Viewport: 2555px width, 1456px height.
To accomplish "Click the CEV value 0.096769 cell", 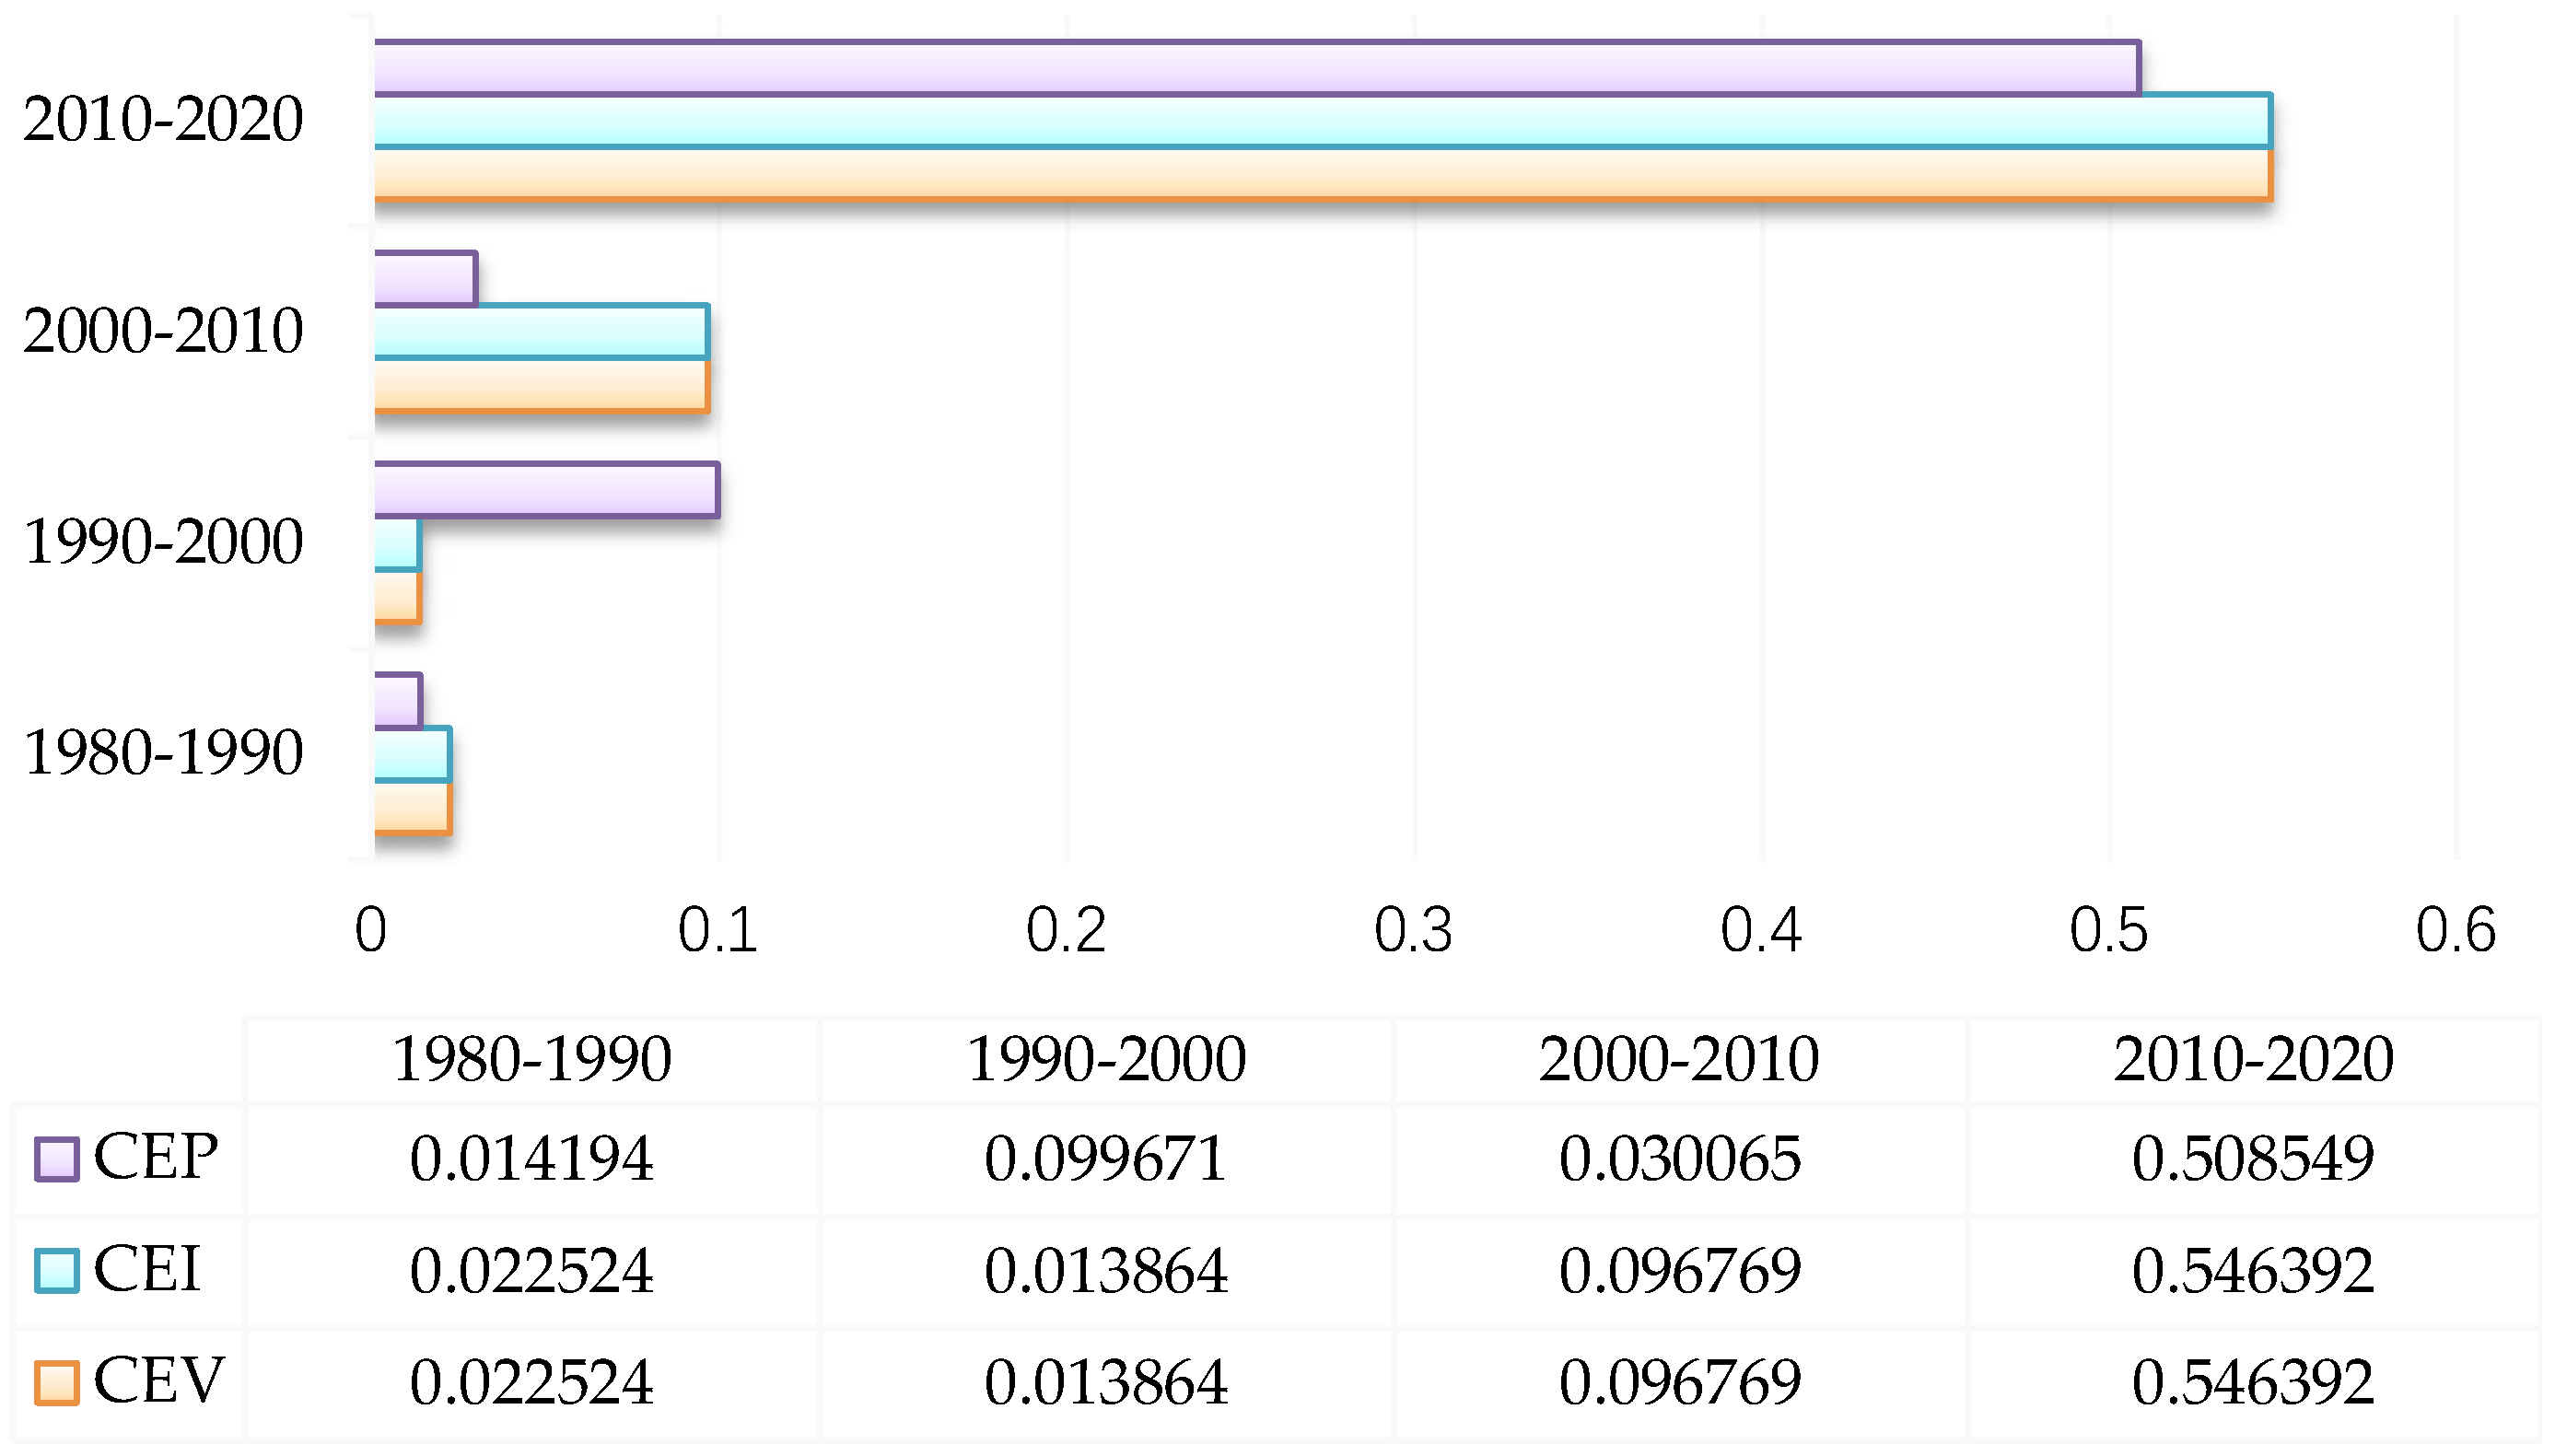I will (x=1679, y=1383).
